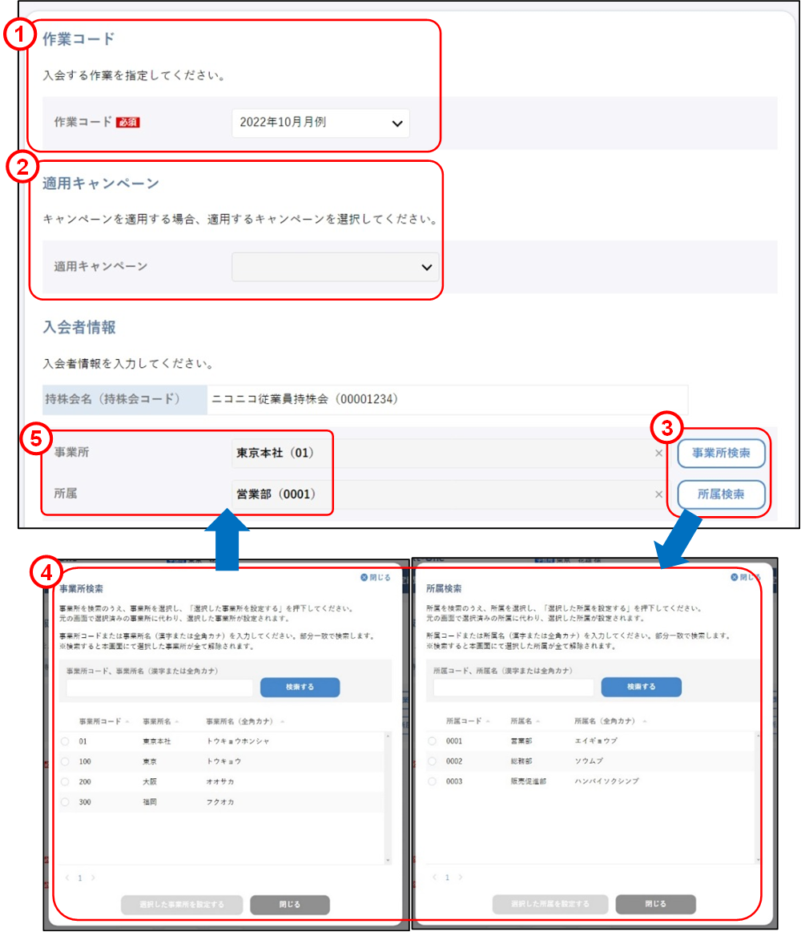Sort by 所属名 using its arrow icon
This screenshot has width=801, height=932.
click(538, 721)
